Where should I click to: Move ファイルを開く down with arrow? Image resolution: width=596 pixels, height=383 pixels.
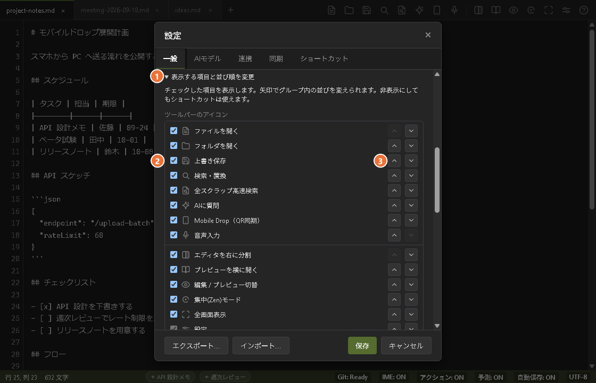tap(411, 131)
